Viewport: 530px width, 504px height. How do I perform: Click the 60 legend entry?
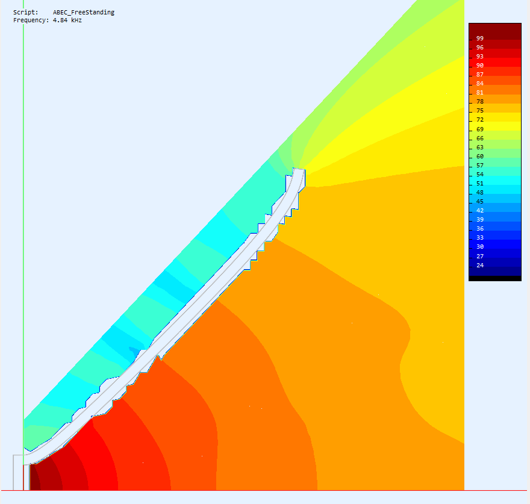[479, 157]
